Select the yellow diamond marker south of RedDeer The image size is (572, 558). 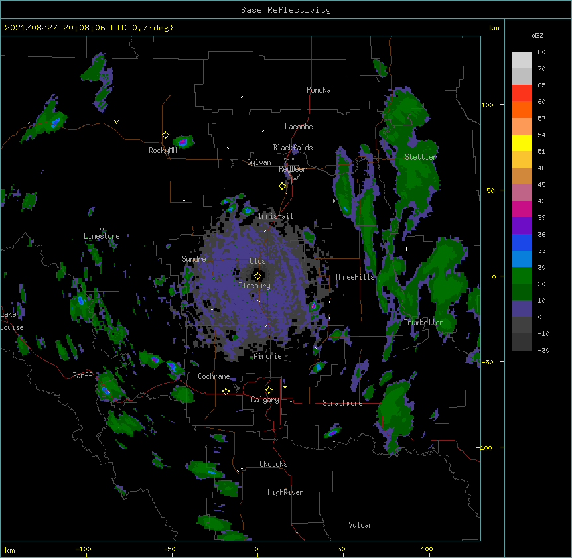282,186
